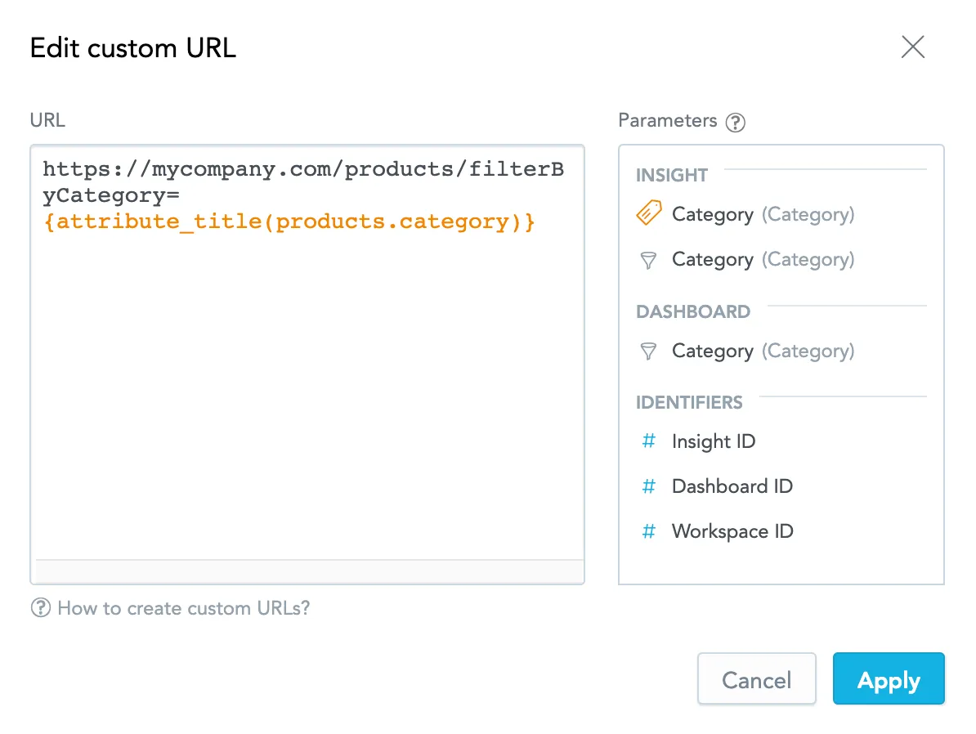Screen dimensions: 976x734
Task: Click the hash icon beside Dashboard ID
Action: tap(648, 486)
